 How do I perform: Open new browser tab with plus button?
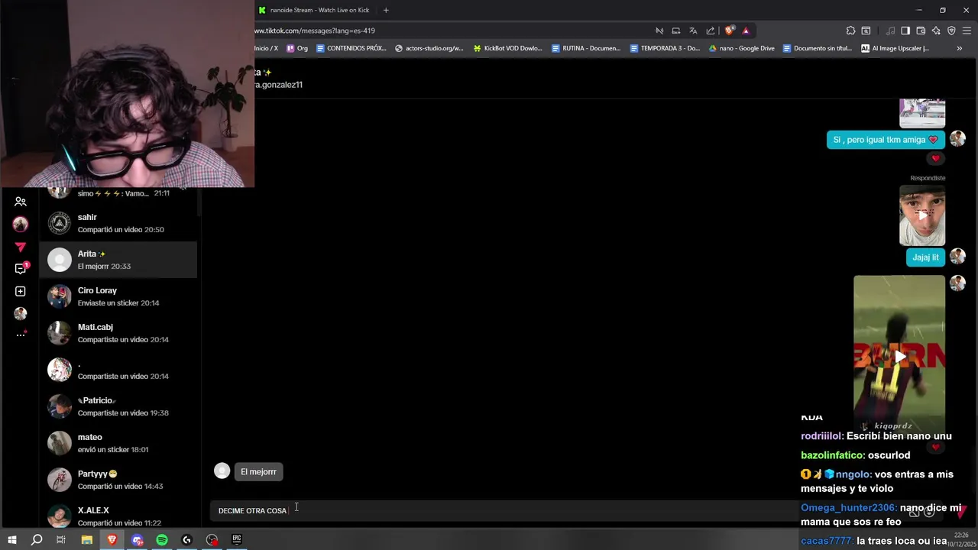(x=386, y=10)
